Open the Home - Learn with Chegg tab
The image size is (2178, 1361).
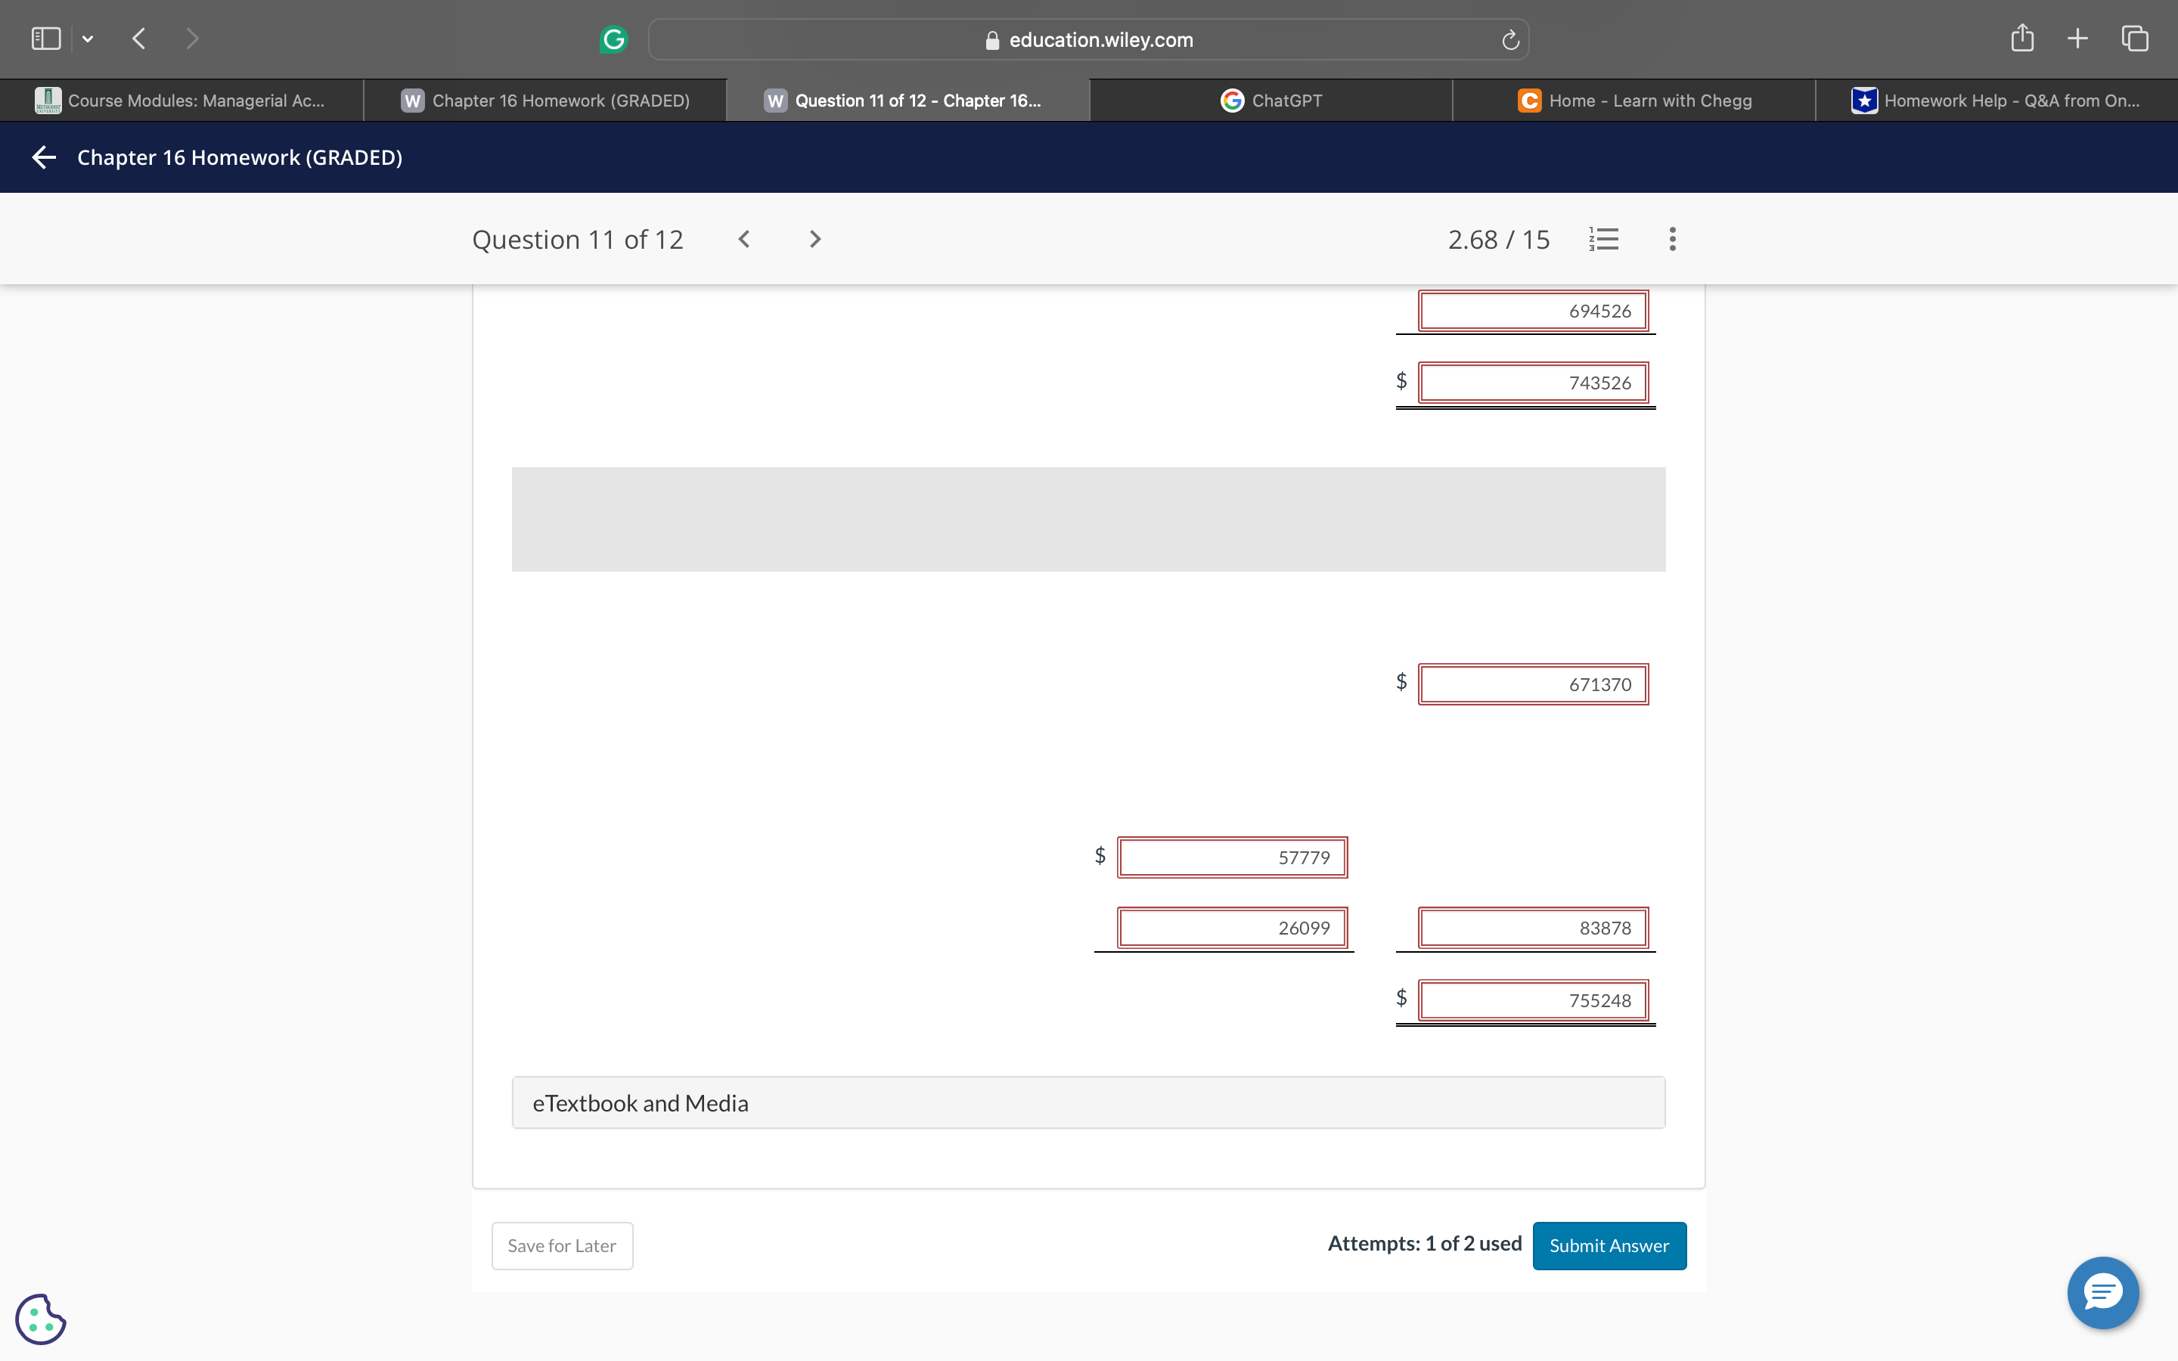coord(1633,100)
